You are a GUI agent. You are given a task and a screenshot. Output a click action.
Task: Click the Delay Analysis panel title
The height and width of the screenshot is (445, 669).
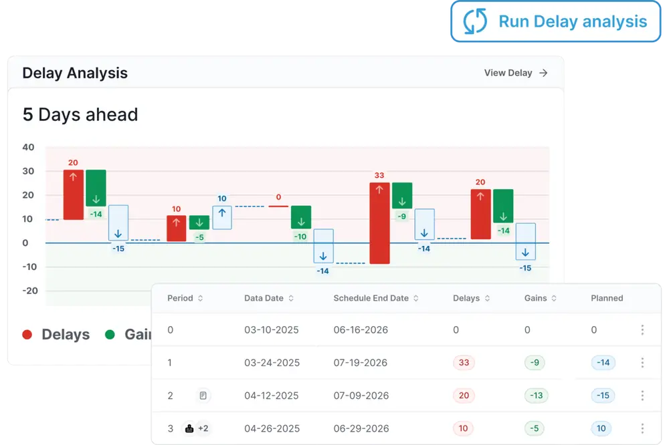click(75, 73)
